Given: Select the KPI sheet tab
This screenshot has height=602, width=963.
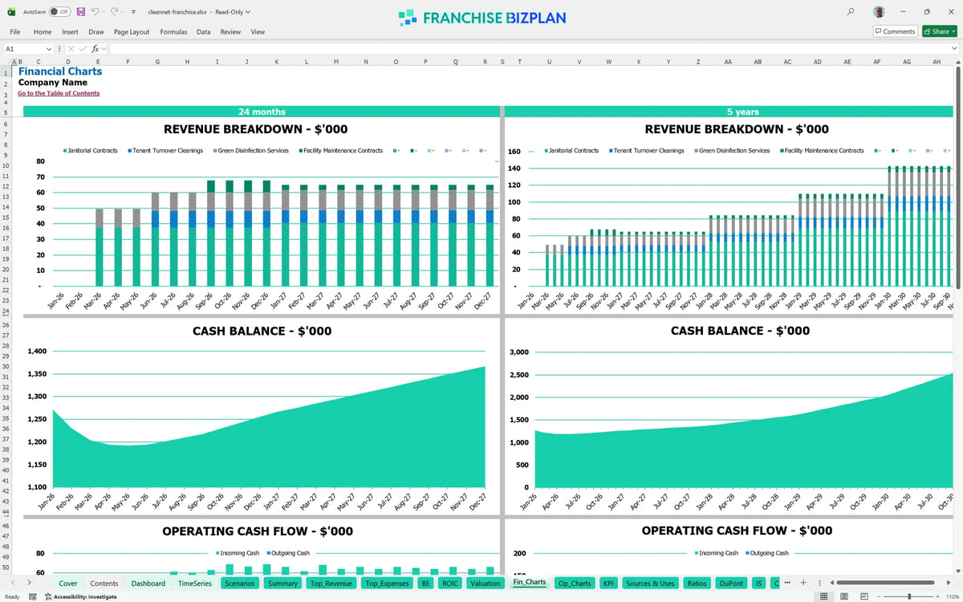Looking at the screenshot, I should (608, 584).
